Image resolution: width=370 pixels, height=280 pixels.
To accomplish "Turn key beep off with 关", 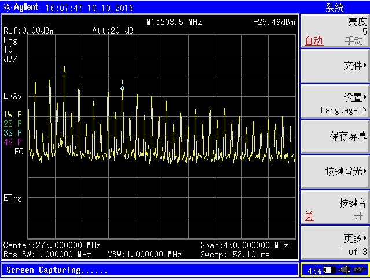I will (310, 216).
